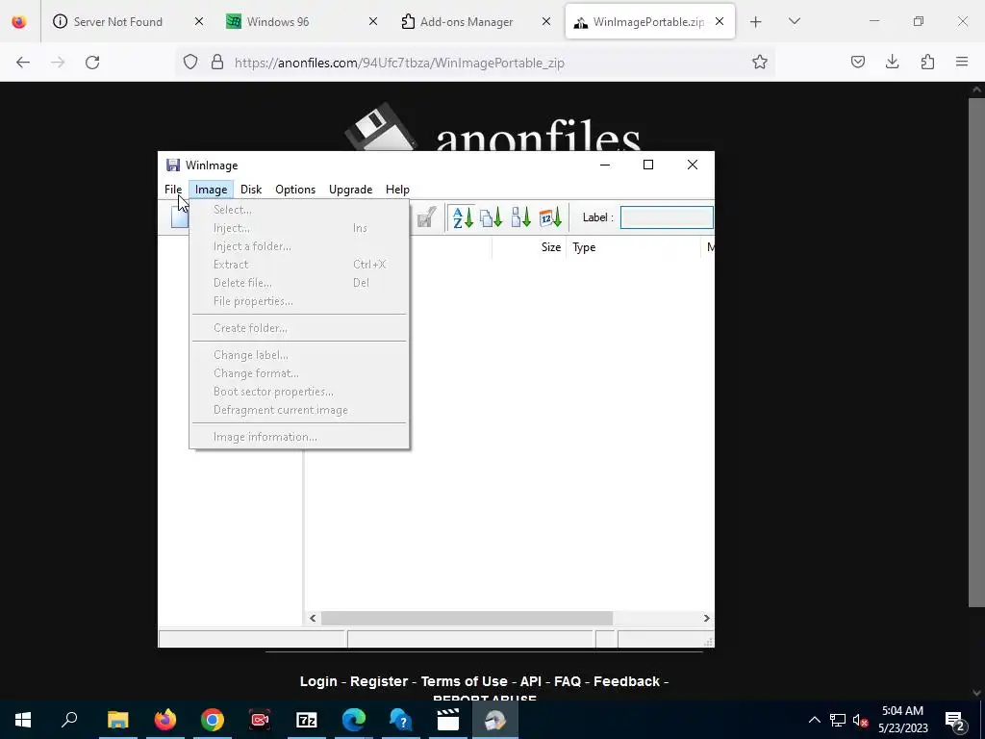This screenshot has height=739, width=985.
Task: Close the Server Not Found tab
Action: [x=198, y=21]
